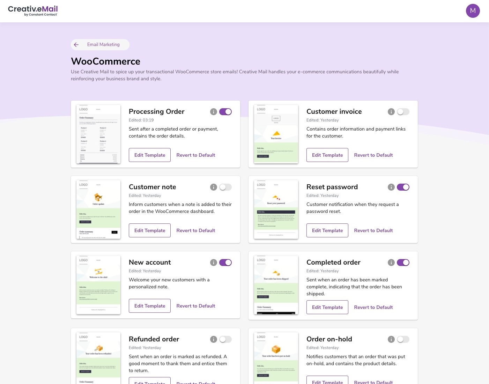Revert Customer note to Default
The height and width of the screenshot is (384, 489).
click(x=196, y=230)
